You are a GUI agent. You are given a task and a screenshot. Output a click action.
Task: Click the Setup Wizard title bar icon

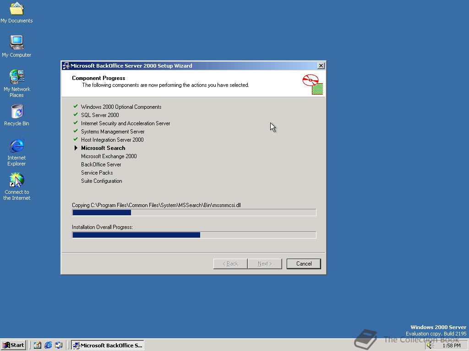click(66, 66)
